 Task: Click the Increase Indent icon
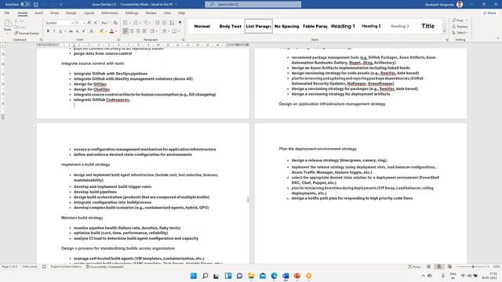tap(164, 23)
